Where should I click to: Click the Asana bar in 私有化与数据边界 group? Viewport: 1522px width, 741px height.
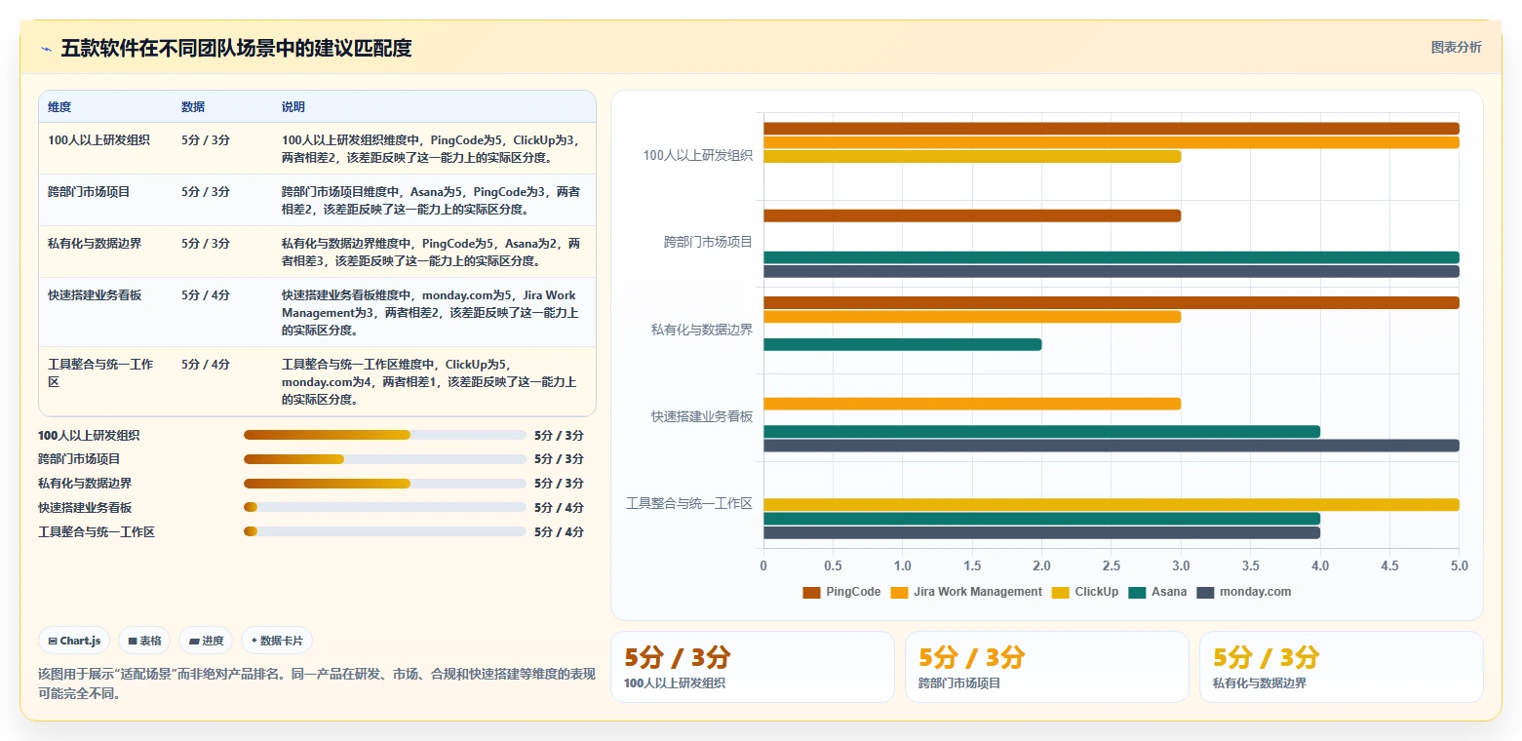tap(903, 344)
